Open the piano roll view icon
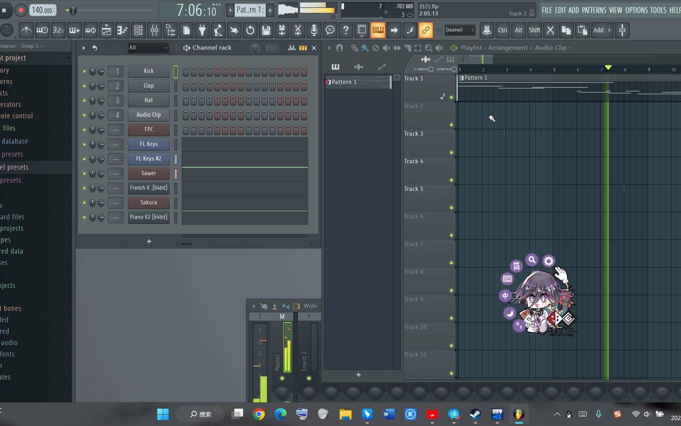The height and width of the screenshot is (426, 681). point(122,30)
